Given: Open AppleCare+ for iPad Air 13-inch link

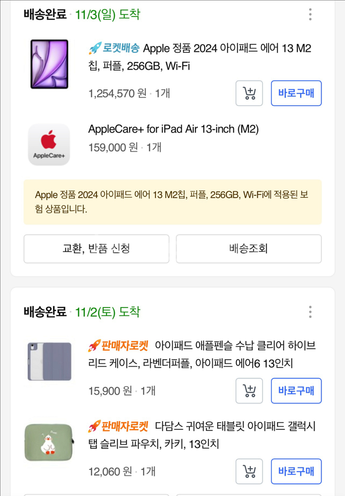Looking at the screenshot, I should (x=173, y=129).
